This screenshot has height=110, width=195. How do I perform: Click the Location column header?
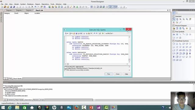coord(37,13)
